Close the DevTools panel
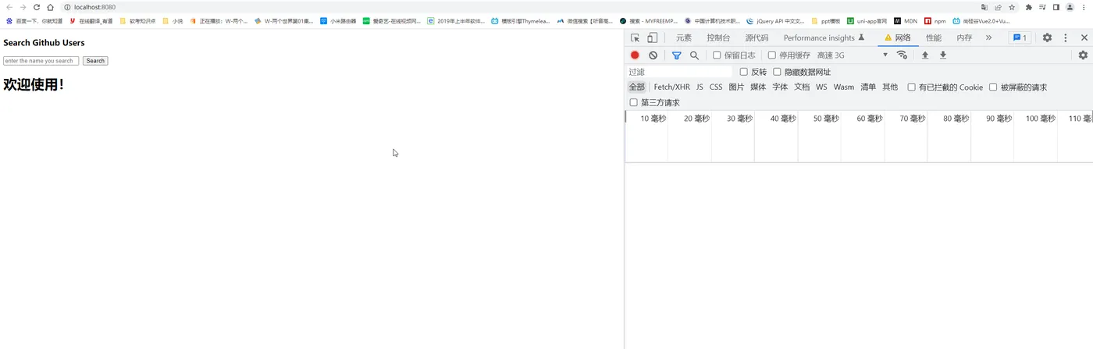Screen dimensions: 1093x349 [1084, 37]
